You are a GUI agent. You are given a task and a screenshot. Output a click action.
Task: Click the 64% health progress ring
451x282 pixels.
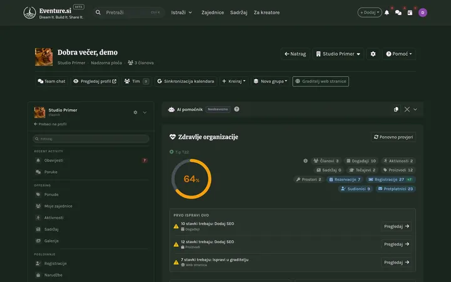pos(191,179)
